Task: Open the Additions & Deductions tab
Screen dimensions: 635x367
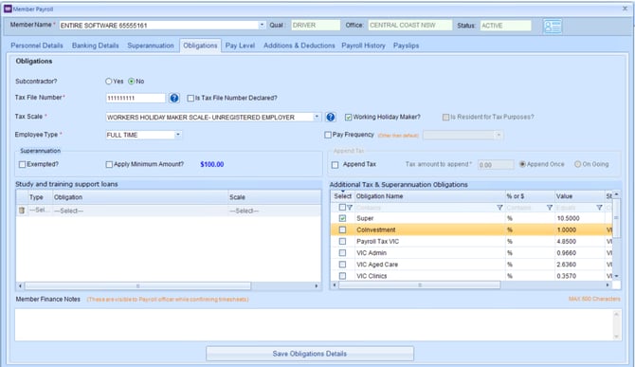Action: 299,46
